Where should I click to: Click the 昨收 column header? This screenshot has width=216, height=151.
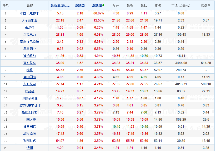158,5
